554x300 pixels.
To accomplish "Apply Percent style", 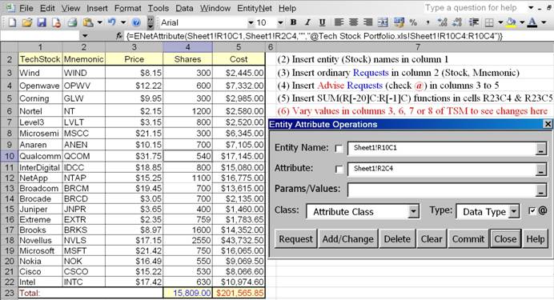I will [413, 22].
